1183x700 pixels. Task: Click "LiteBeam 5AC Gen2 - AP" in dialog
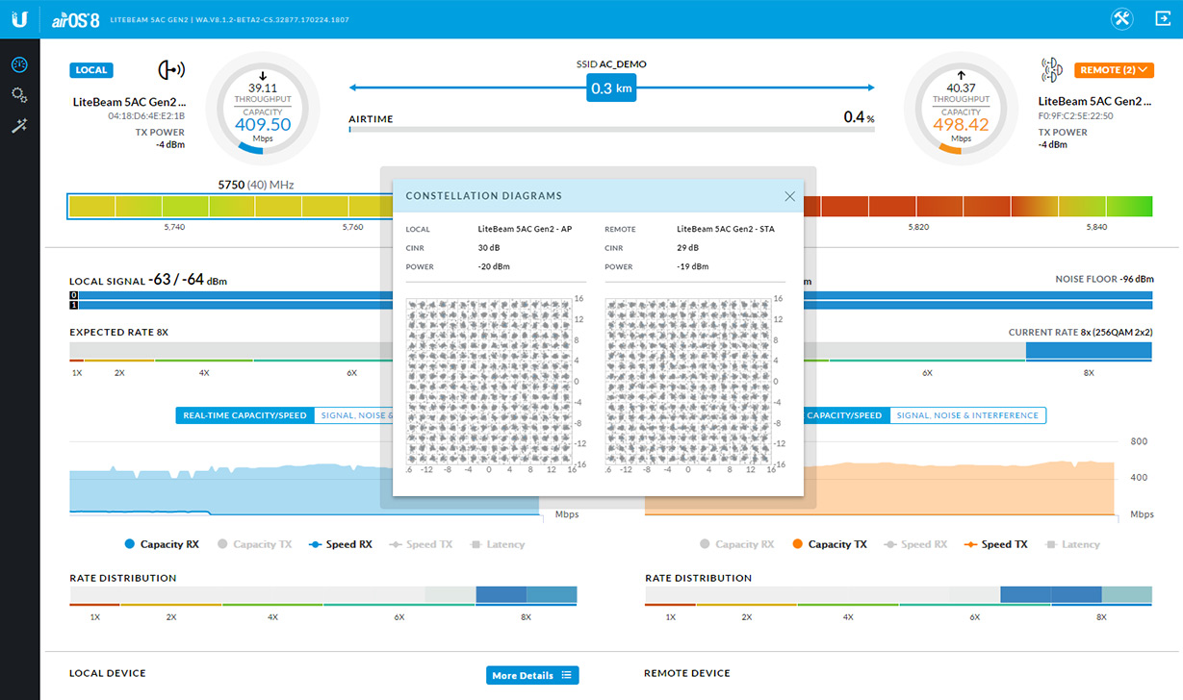coord(526,230)
